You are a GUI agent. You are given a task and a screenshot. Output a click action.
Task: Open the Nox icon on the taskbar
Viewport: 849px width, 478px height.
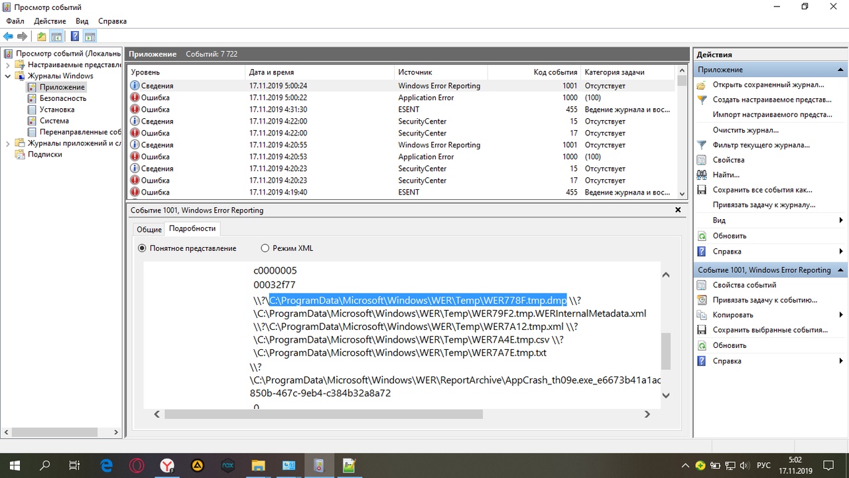point(228,465)
